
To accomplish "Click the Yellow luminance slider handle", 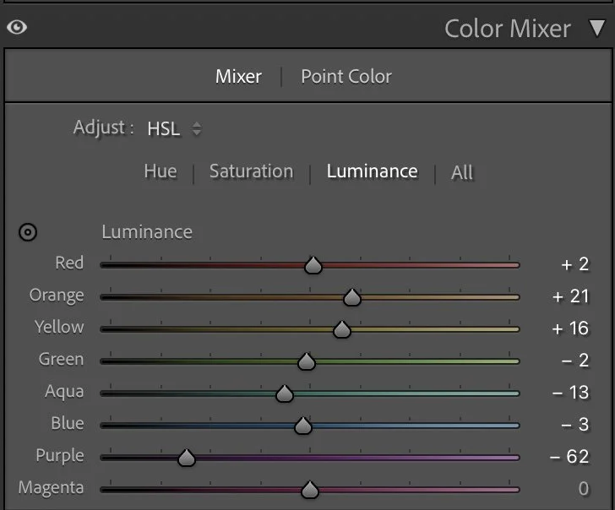I will pyautogui.click(x=341, y=329).
